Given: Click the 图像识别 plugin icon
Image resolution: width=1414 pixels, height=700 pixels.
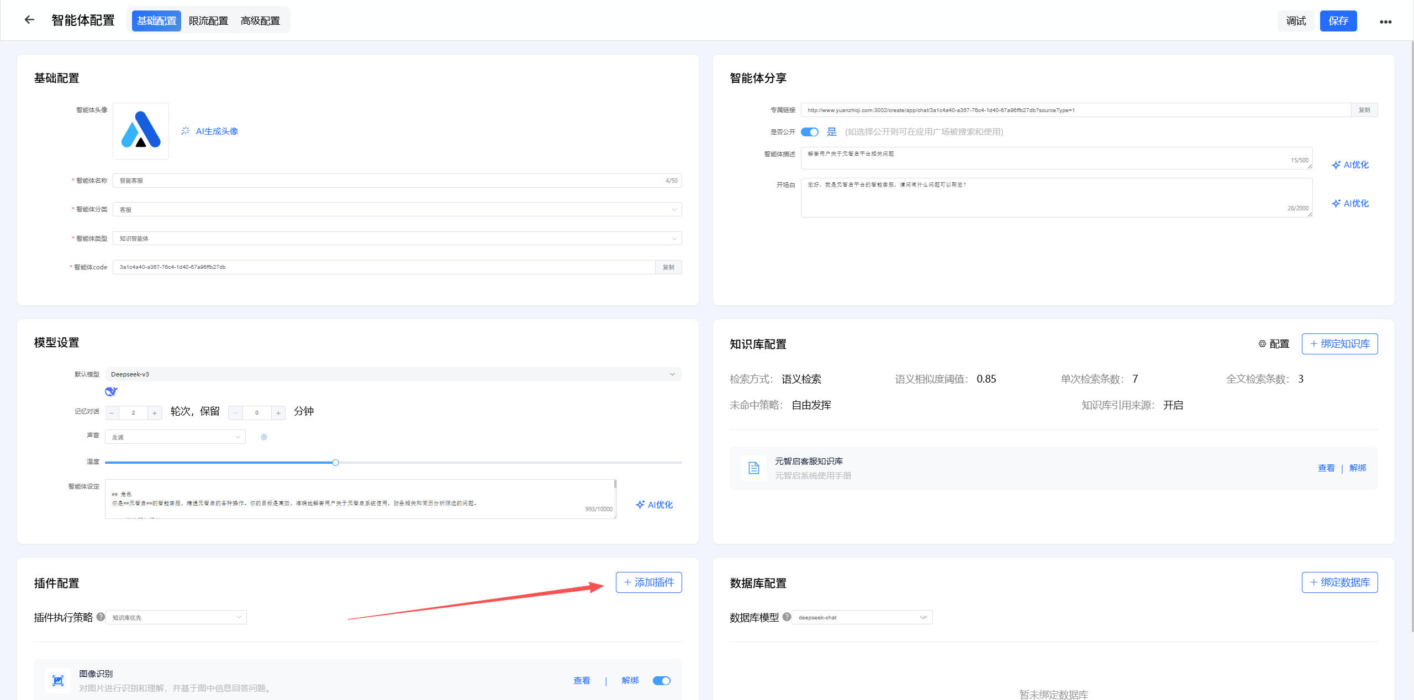Looking at the screenshot, I should (58, 681).
